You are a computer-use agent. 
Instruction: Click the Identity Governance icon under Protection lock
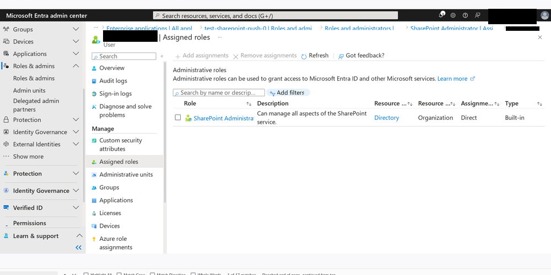coord(6,132)
